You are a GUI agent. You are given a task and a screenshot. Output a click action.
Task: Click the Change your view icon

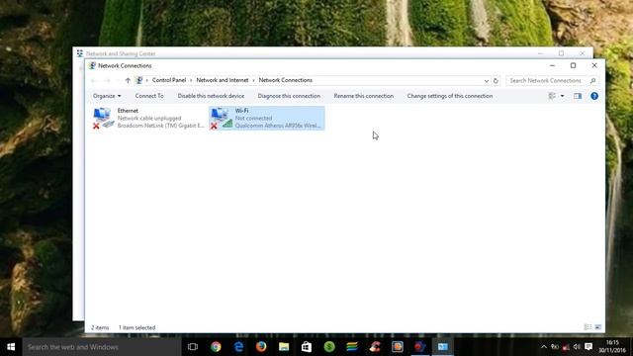click(552, 96)
